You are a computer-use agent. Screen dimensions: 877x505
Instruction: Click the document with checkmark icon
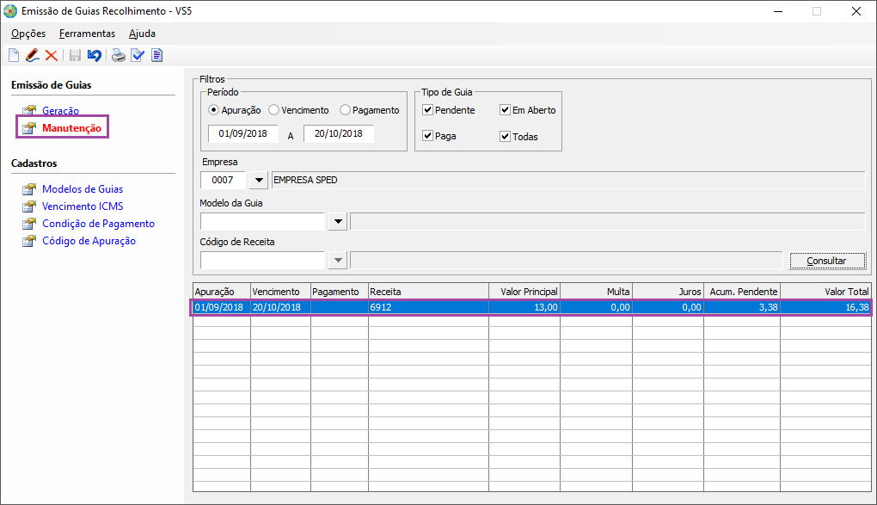pos(138,55)
